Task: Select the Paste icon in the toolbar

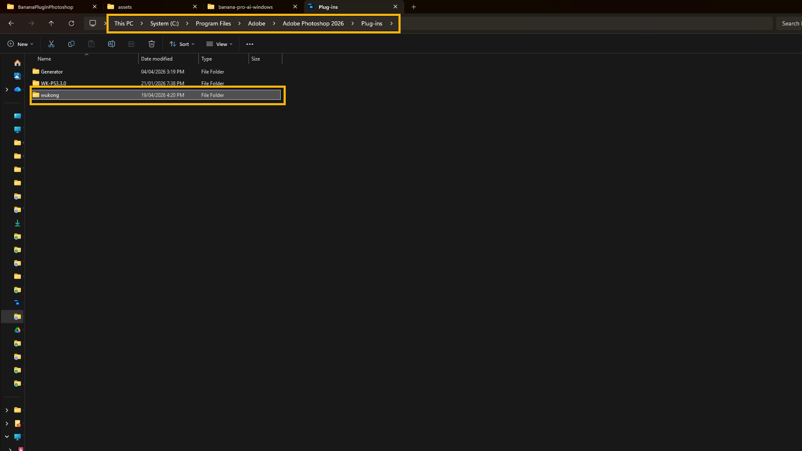Action: tap(91, 44)
